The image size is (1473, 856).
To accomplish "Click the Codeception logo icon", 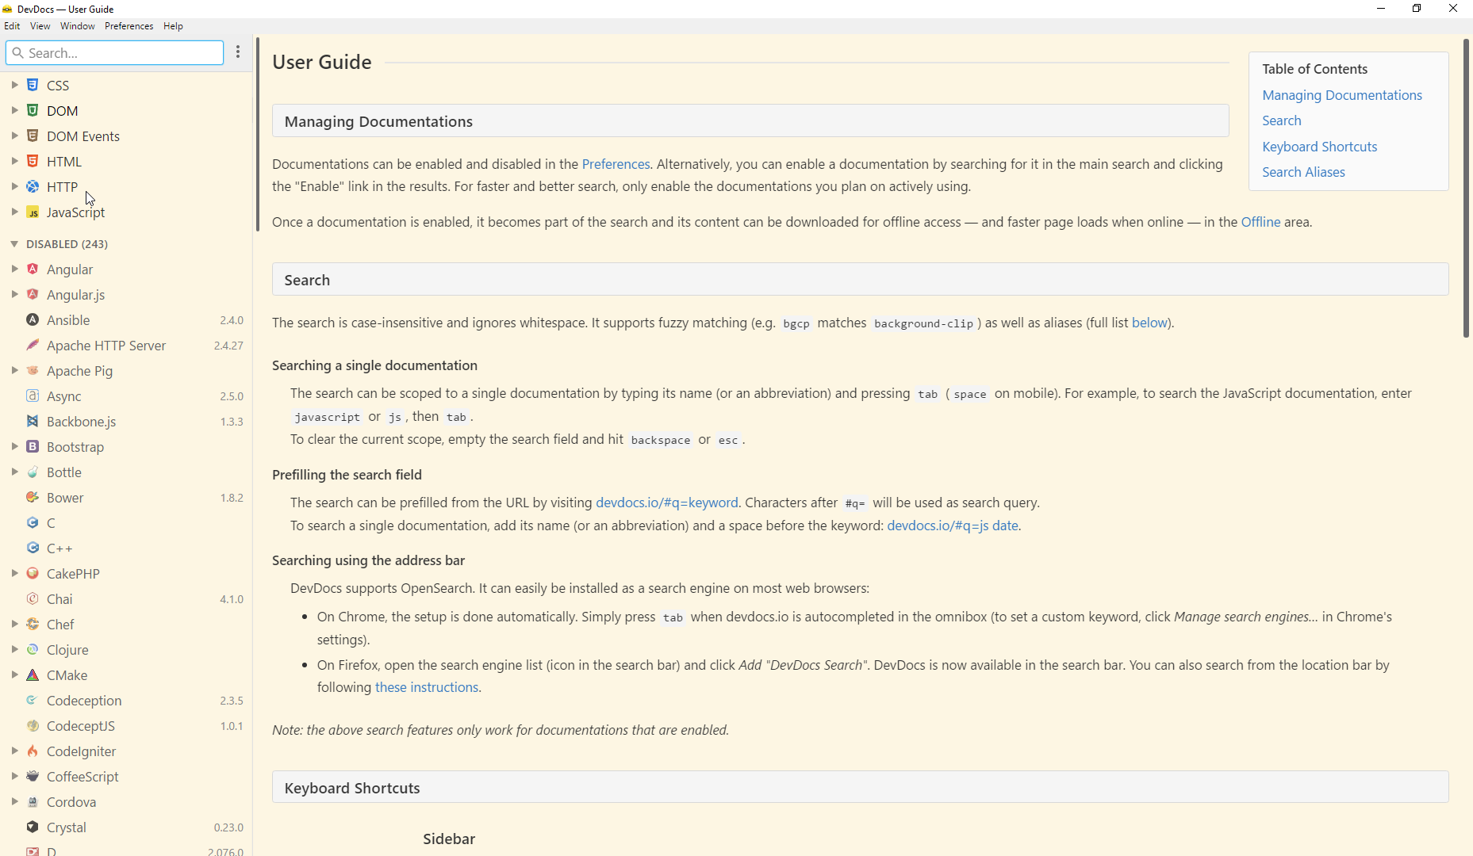I will coord(33,700).
